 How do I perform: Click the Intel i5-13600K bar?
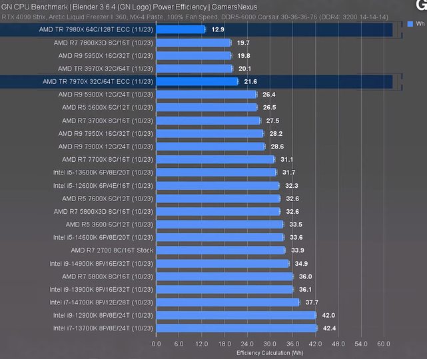click(216, 173)
